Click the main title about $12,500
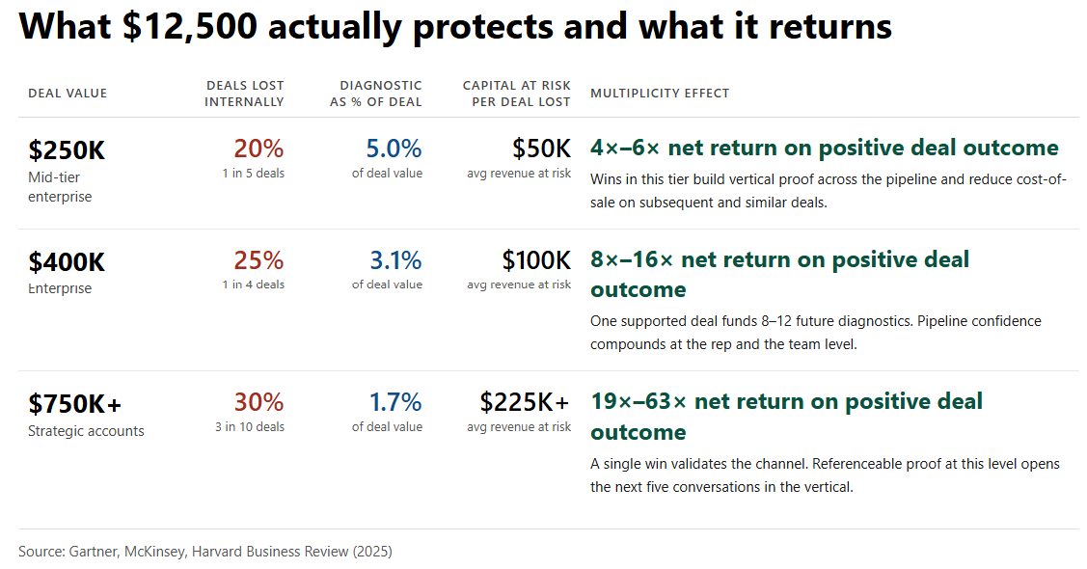 click(x=455, y=28)
